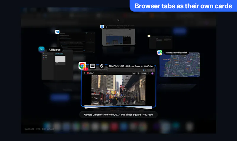This screenshot has height=141, width=237.
Task: Open the Manhattan map window card
Action: [x=180, y=65]
